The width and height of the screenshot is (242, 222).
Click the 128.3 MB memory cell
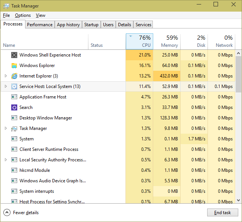pos(167,118)
